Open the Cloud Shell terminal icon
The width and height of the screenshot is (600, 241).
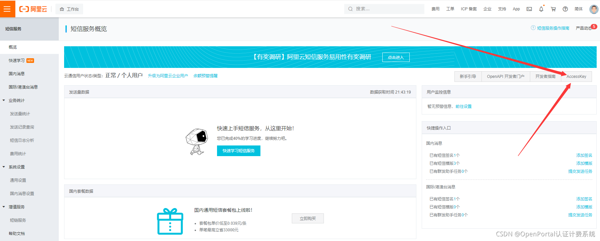(x=529, y=9)
